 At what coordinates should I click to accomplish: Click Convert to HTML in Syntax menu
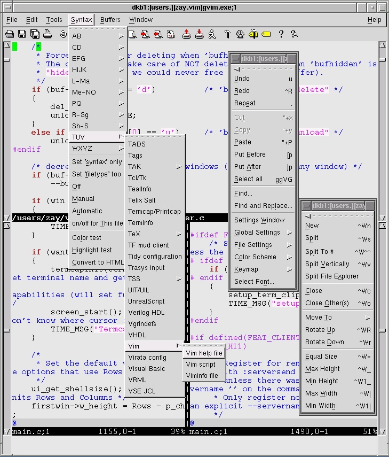pos(98,262)
